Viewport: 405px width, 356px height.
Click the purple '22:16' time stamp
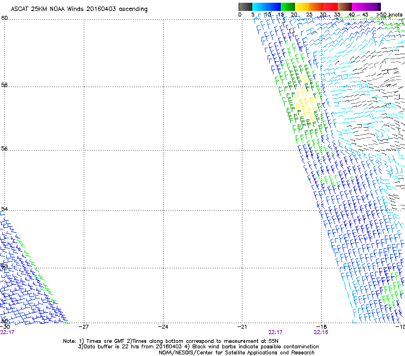click(321, 332)
